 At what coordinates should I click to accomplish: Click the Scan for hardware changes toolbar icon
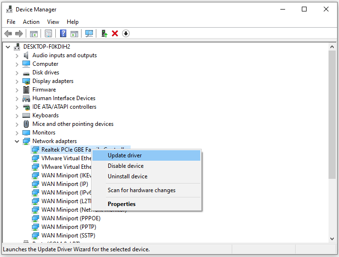click(x=89, y=33)
